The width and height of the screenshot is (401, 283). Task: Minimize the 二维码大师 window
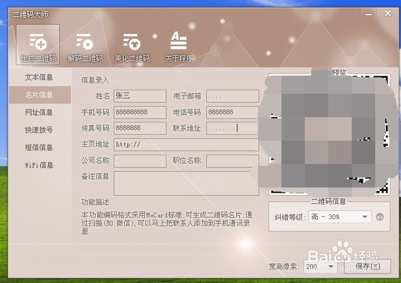click(368, 14)
